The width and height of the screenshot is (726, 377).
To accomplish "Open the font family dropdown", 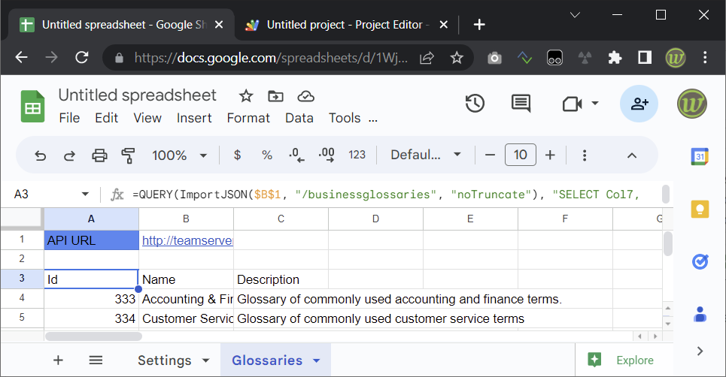I will pyautogui.click(x=426, y=155).
